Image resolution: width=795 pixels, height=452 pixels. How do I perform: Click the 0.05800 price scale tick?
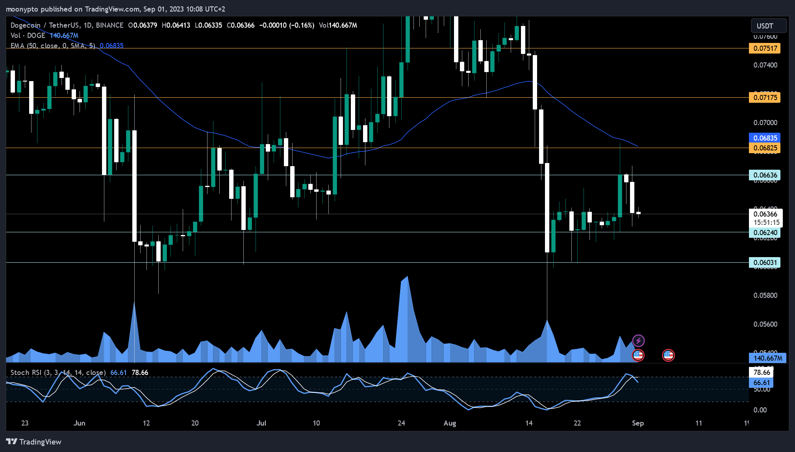pyautogui.click(x=765, y=295)
